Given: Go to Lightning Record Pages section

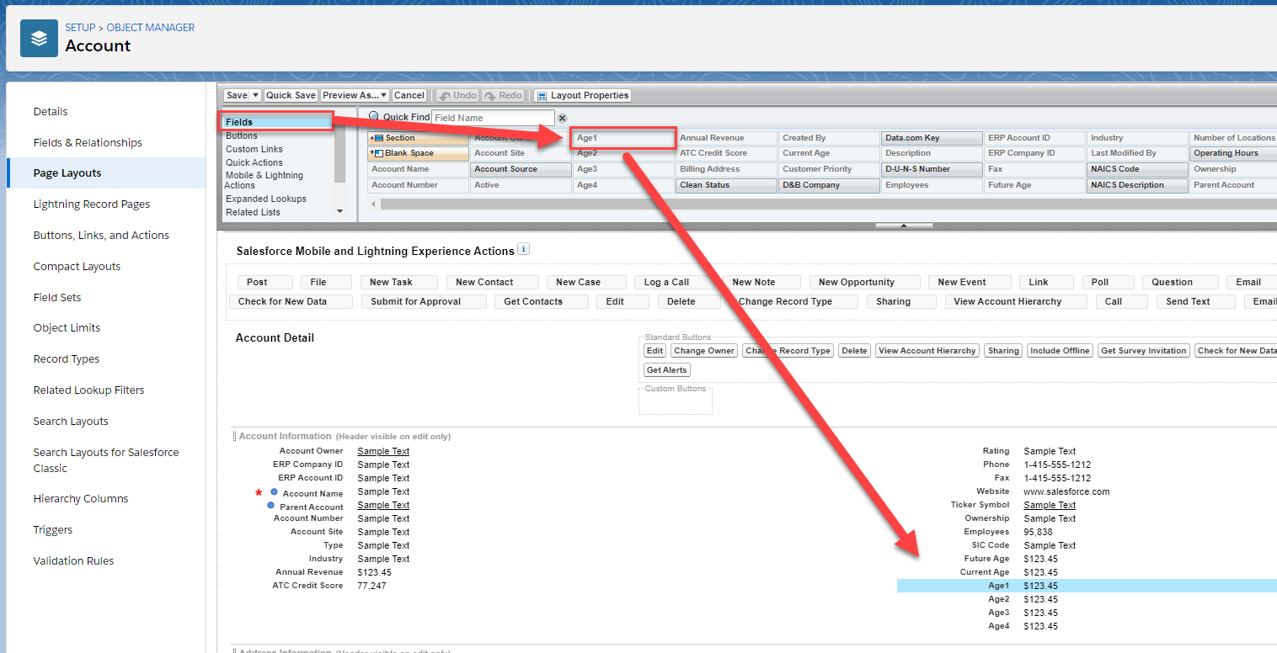Looking at the screenshot, I should pyautogui.click(x=91, y=204).
